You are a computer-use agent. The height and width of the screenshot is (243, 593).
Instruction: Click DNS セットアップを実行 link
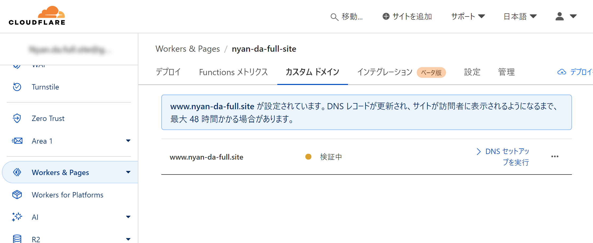tap(507, 157)
